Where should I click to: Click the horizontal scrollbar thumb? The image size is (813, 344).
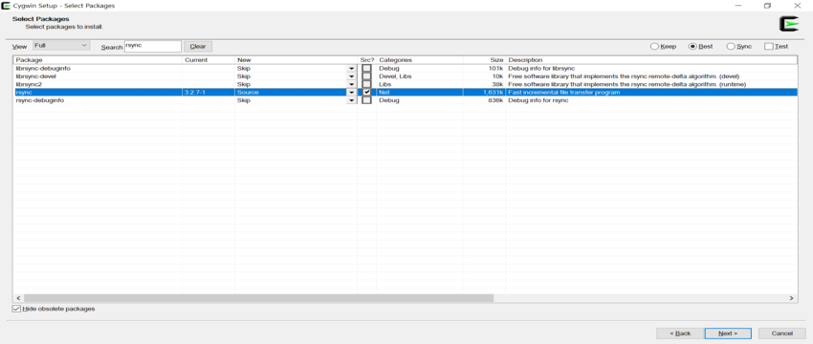[x=258, y=298]
